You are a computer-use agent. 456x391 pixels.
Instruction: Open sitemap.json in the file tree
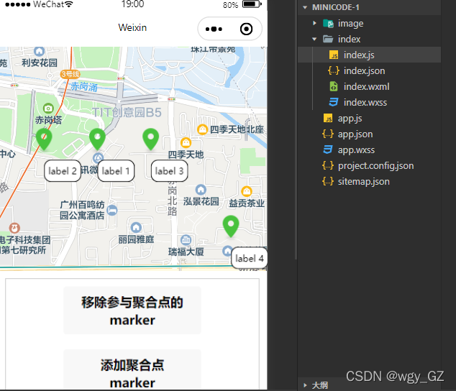tap(363, 182)
